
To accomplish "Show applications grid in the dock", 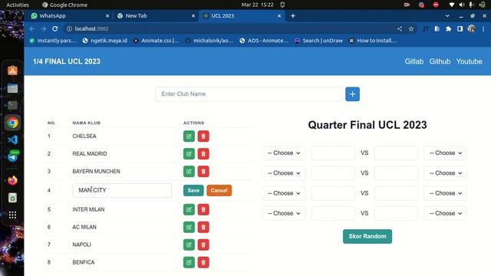I will [12, 215].
